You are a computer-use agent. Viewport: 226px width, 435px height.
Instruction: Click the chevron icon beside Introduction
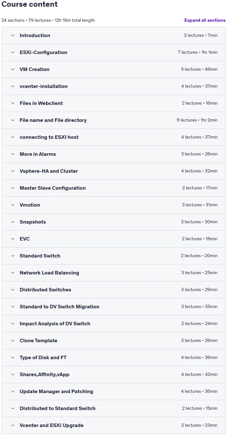13,36
